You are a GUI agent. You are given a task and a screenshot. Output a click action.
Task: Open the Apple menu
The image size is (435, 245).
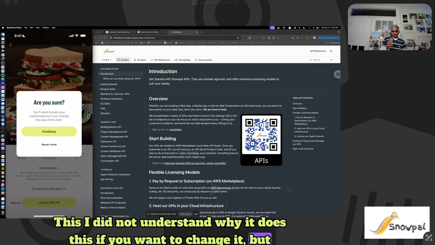[3, 28]
